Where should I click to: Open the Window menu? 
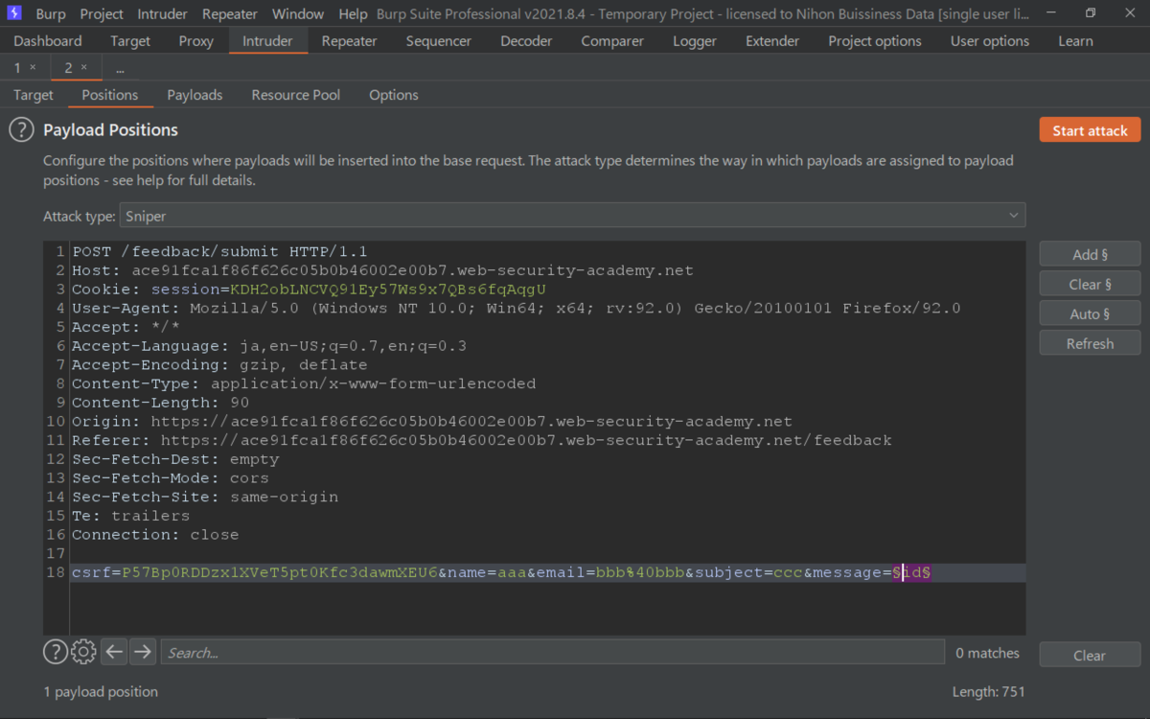298,14
